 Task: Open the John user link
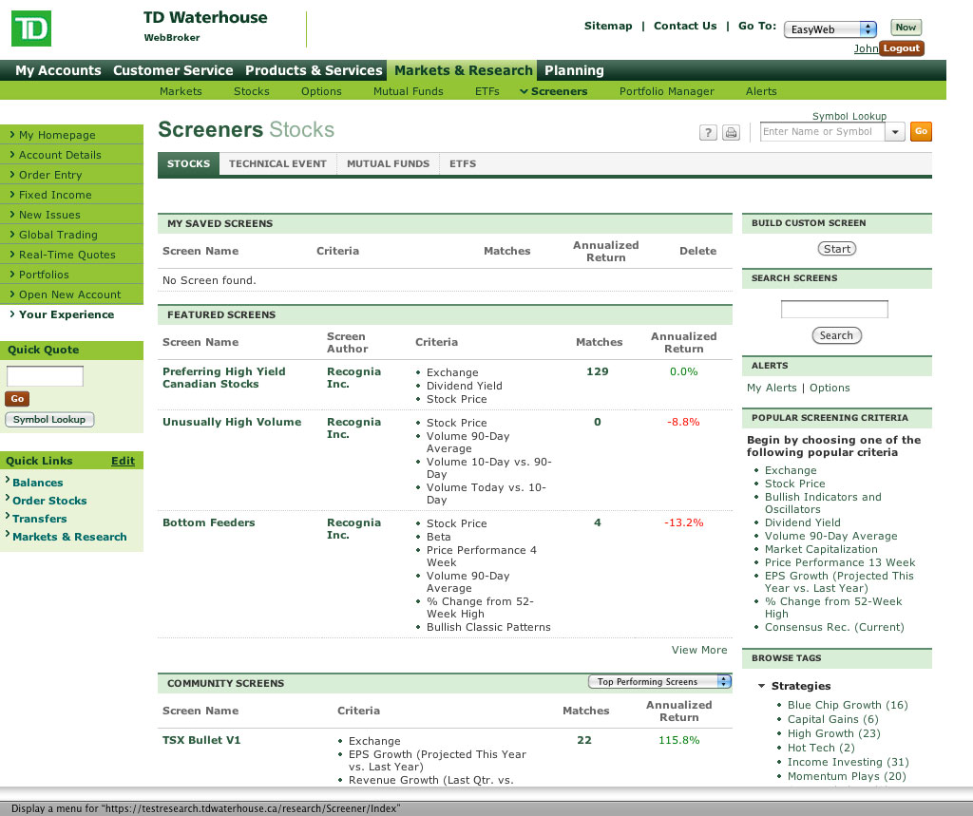tap(866, 48)
